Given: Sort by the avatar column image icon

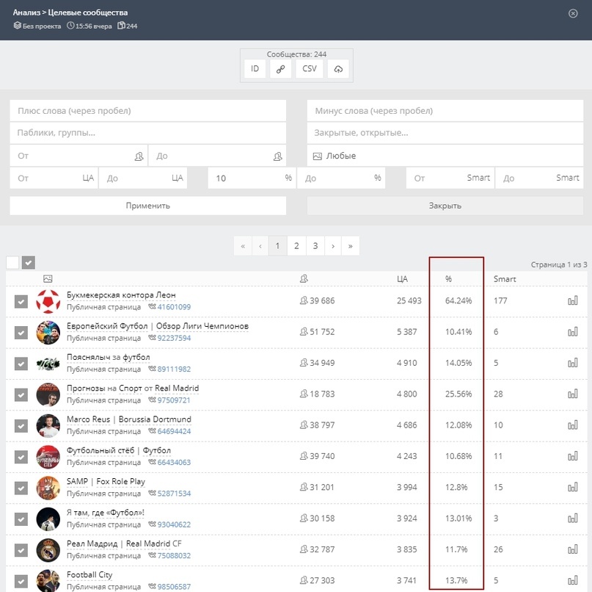Looking at the screenshot, I should point(48,279).
